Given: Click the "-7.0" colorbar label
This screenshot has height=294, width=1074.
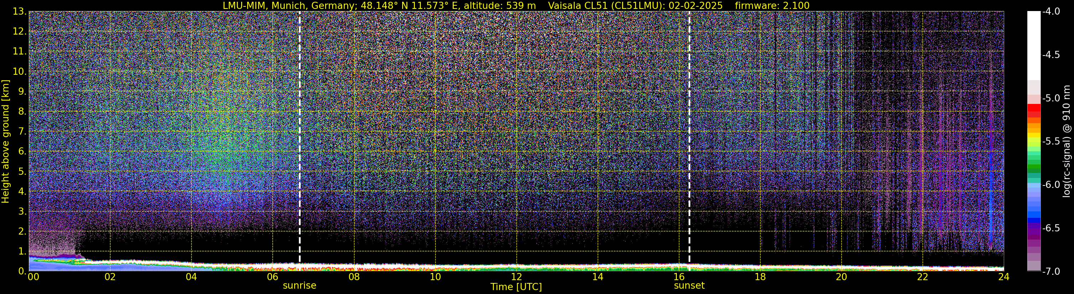Looking at the screenshot, I should 1051,272.
